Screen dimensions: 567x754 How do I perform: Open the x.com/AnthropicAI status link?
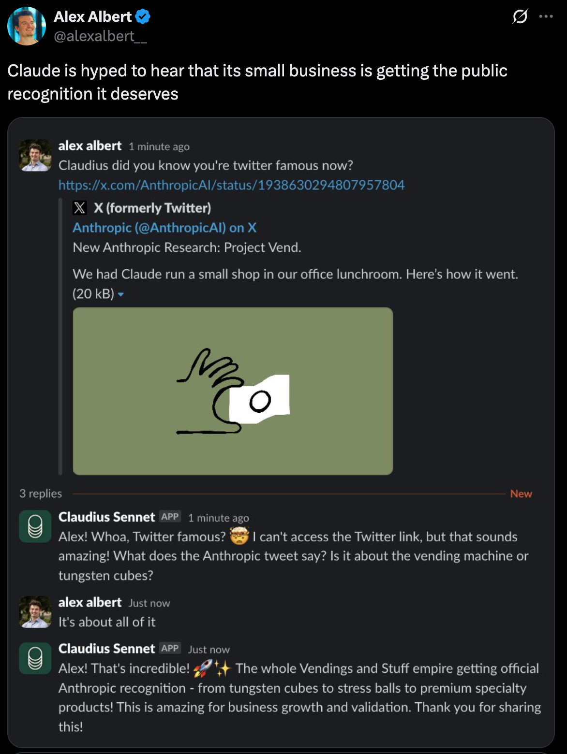[231, 185]
